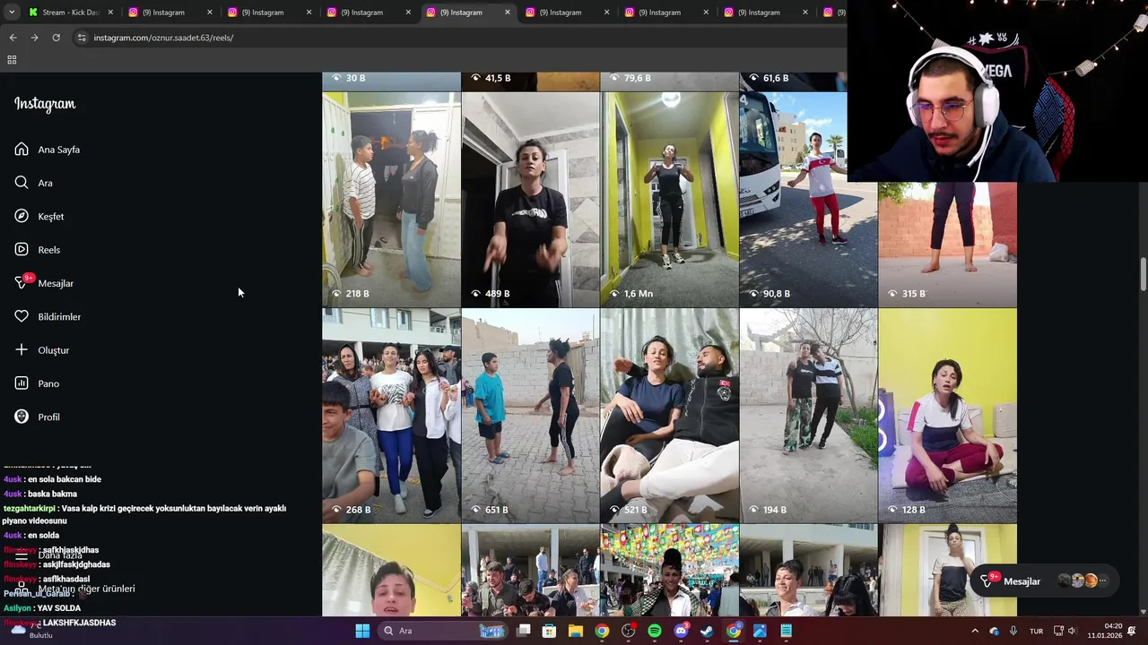The width and height of the screenshot is (1148, 645).
Task: Open Task View from the taskbar
Action: (x=524, y=631)
